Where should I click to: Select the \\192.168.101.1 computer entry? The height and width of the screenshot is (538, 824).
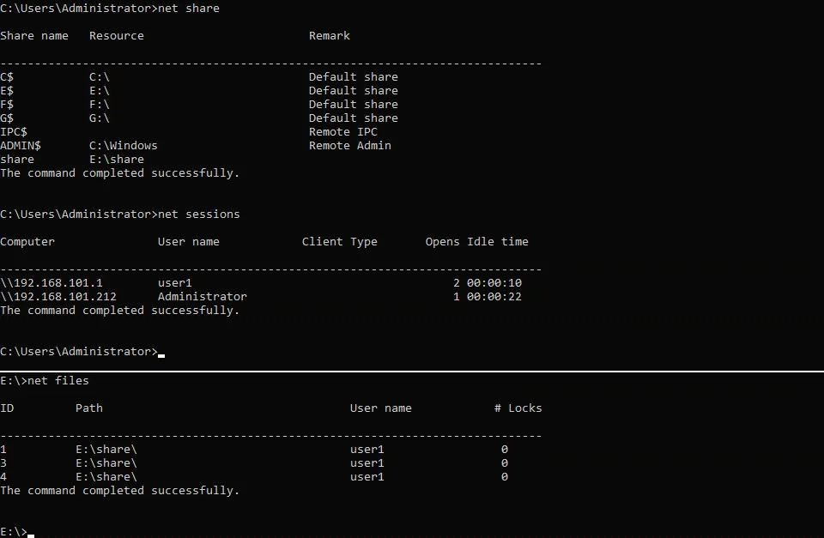click(x=51, y=283)
